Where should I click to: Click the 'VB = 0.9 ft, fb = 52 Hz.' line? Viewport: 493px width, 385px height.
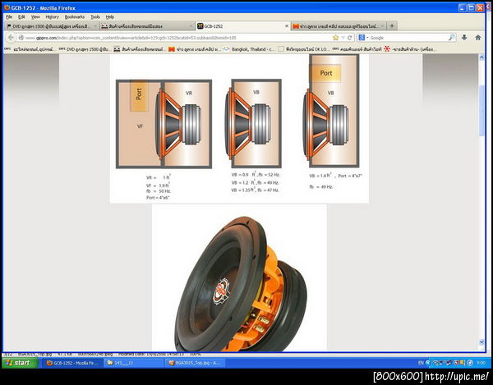(256, 174)
